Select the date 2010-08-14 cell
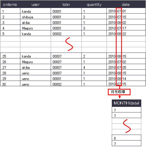This screenshot has height=147, width=146. tap(126, 78)
